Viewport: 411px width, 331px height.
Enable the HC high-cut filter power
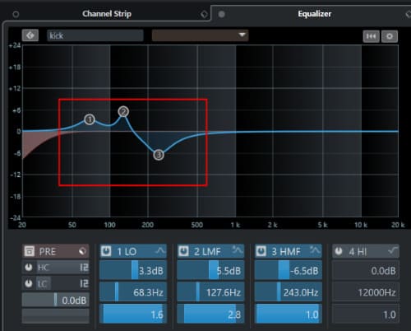[x=29, y=268]
